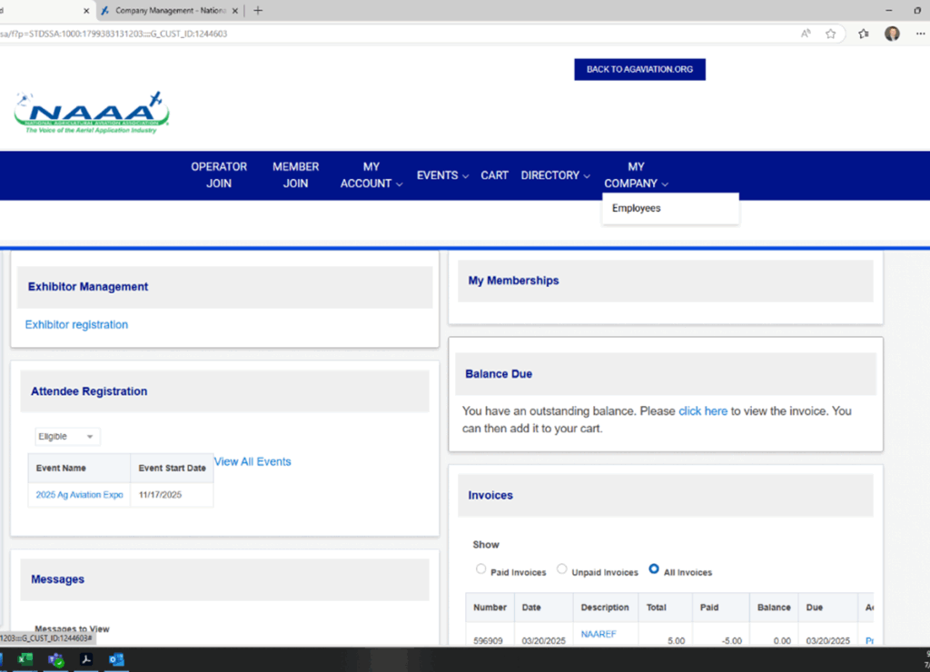Close the first browser tab
930x672 pixels.
click(x=86, y=11)
